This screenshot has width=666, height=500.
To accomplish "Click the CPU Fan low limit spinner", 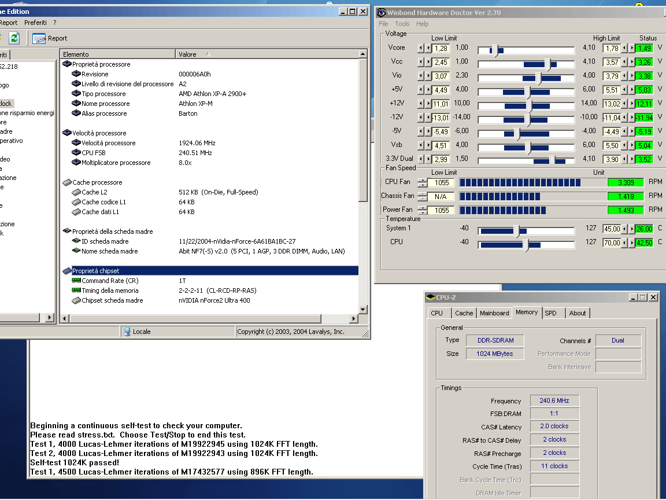I will coord(422,182).
